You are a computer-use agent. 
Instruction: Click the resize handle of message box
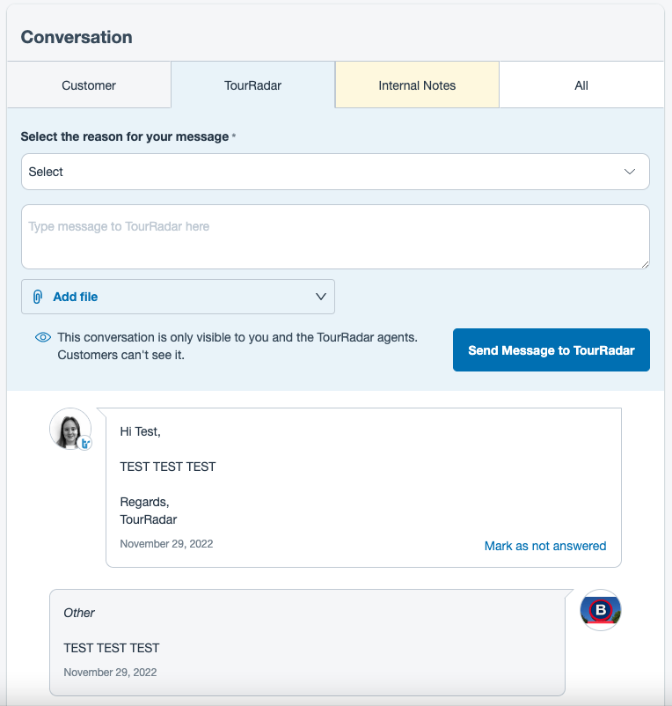click(x=645, y=264)
